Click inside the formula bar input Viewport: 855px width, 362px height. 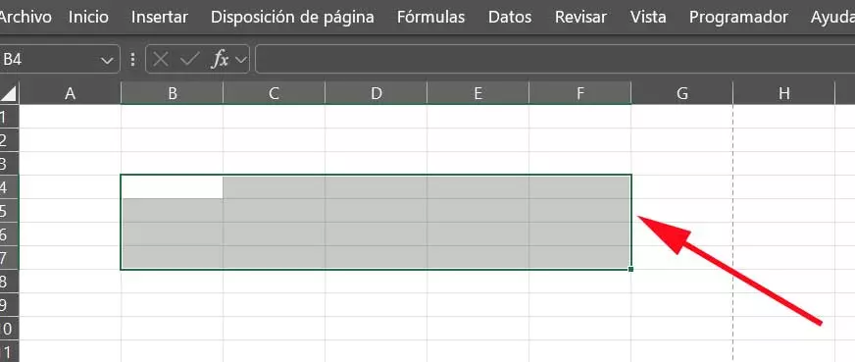(555, 60)
